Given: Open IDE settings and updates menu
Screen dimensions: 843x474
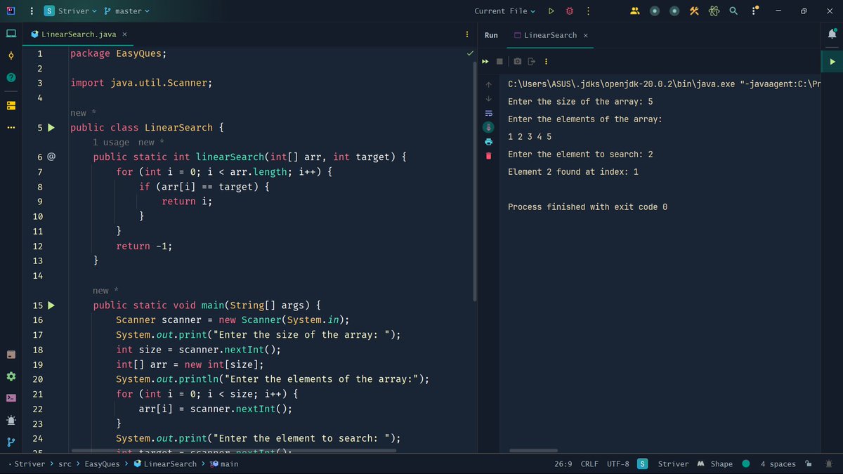Looking at the screenshot, I should (x=755, y=11).
